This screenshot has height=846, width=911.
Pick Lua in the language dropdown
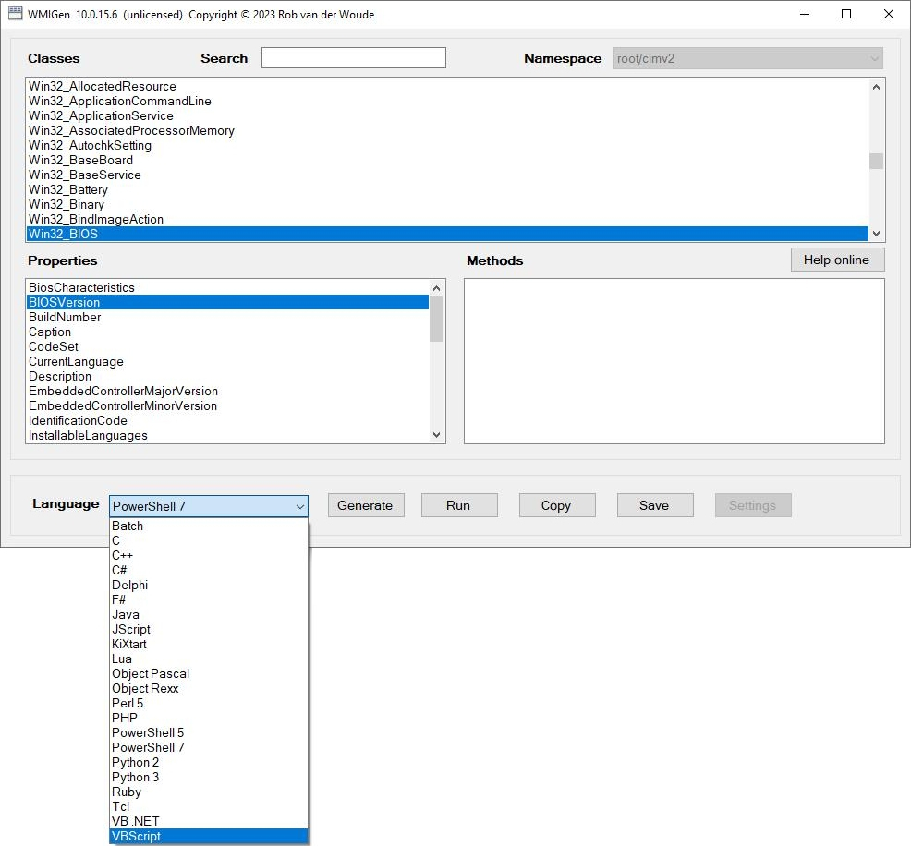(x=209, y=659)
